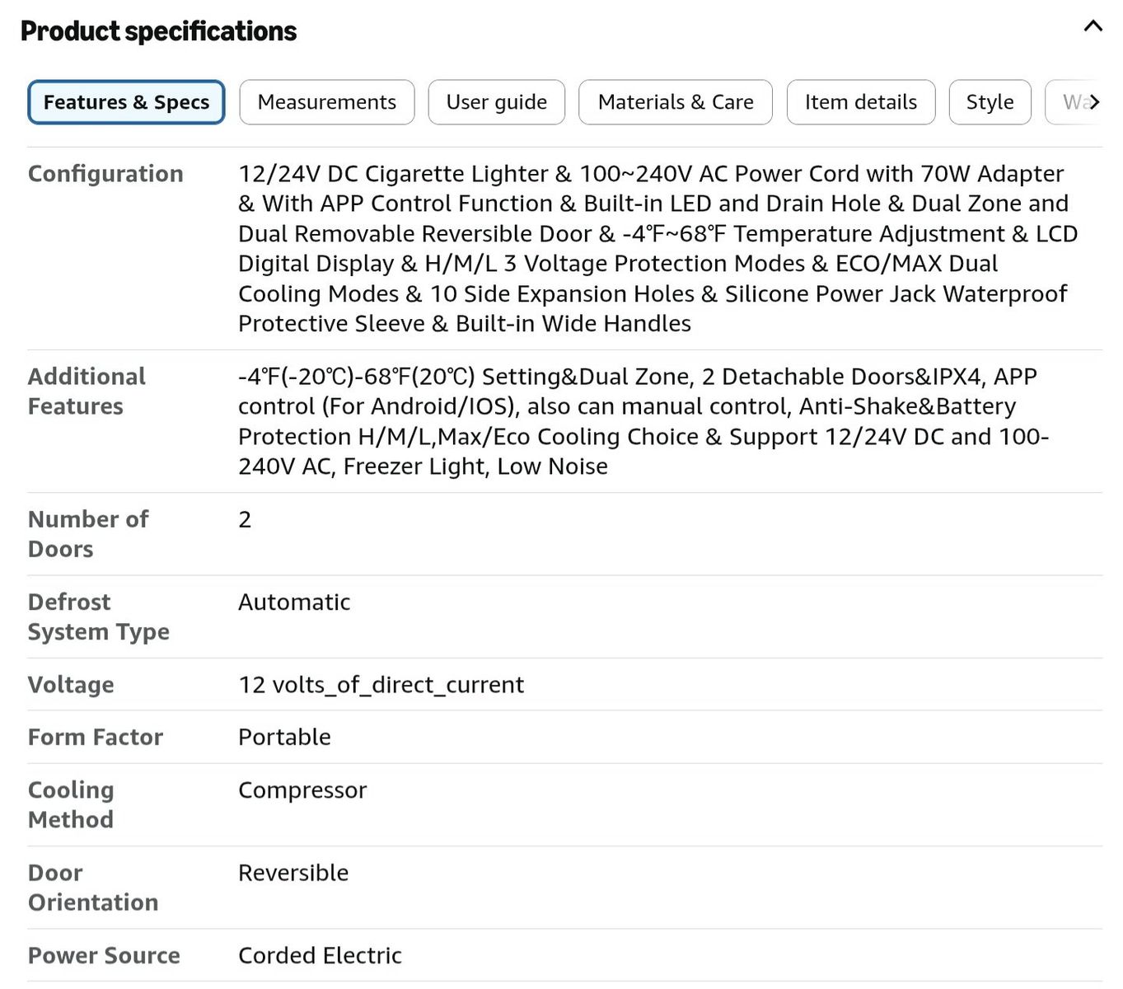1123x989 pixels.
Task: Click the partially hidden tab after Style
Action: [1069, 102]
